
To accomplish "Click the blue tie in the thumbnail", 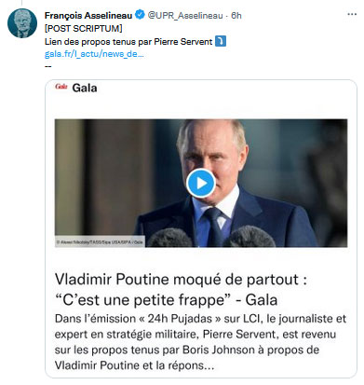I will 214,226.
